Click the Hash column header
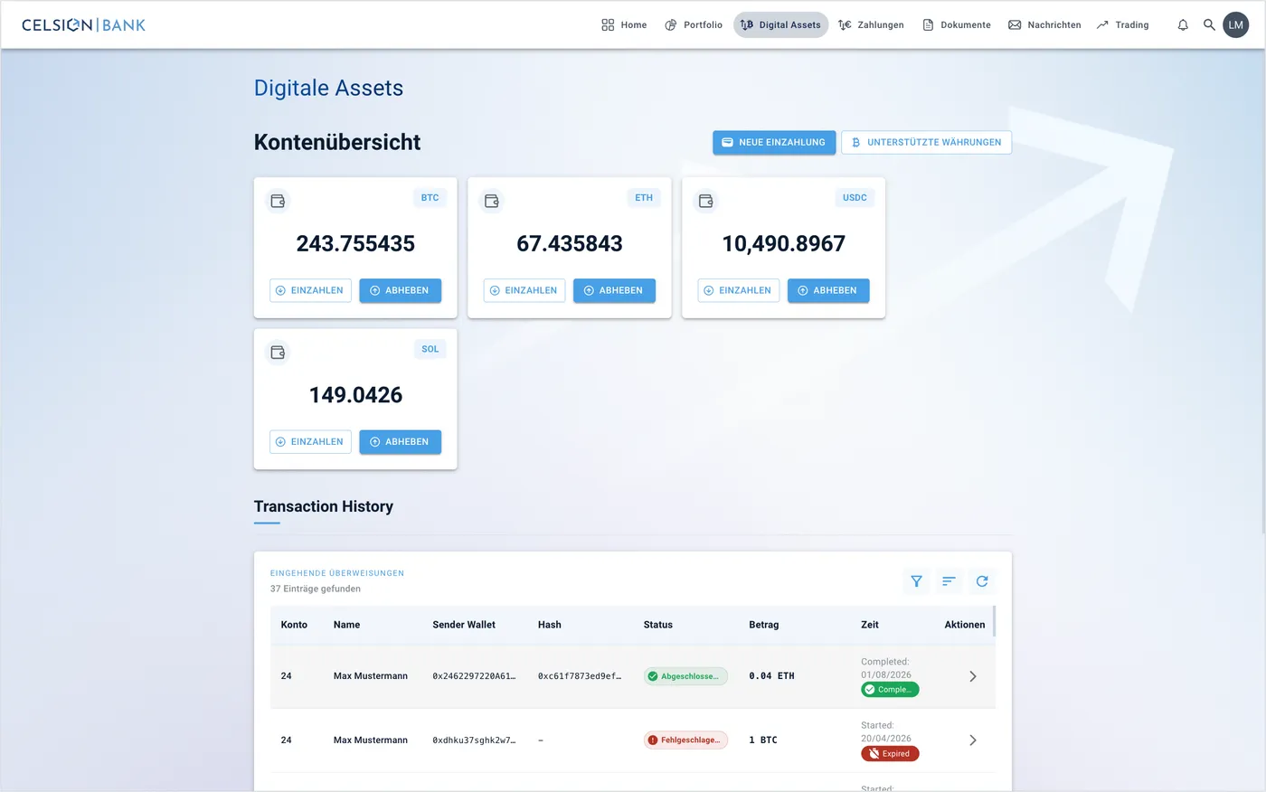Viewport: 1266px width, 792px height. (x=550, y=625)
